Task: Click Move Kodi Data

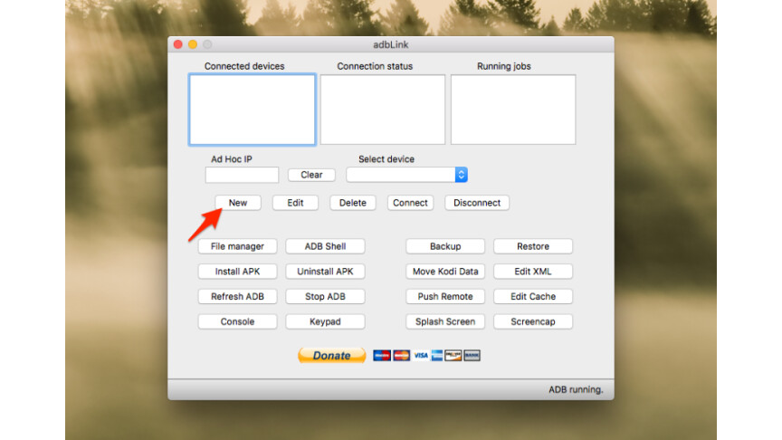Action: click(x=445, y=272)
